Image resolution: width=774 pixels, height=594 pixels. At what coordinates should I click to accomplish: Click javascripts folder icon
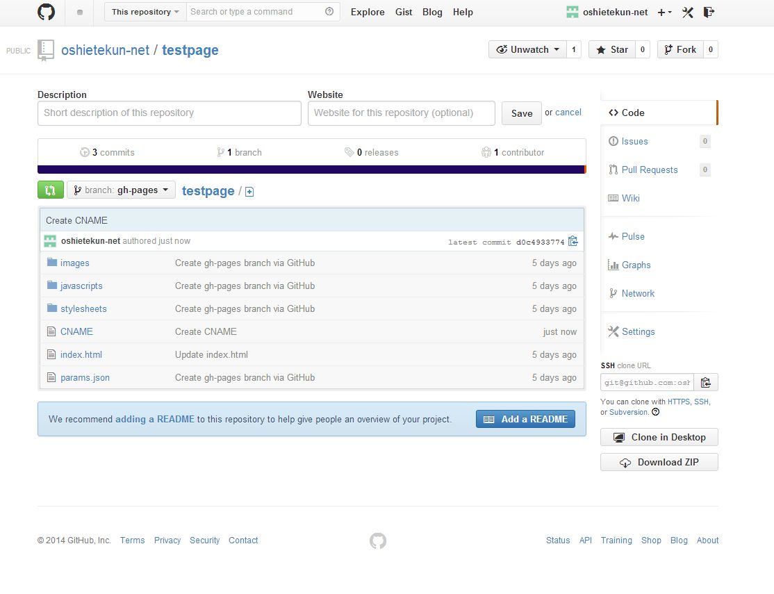tap(52, 285)
